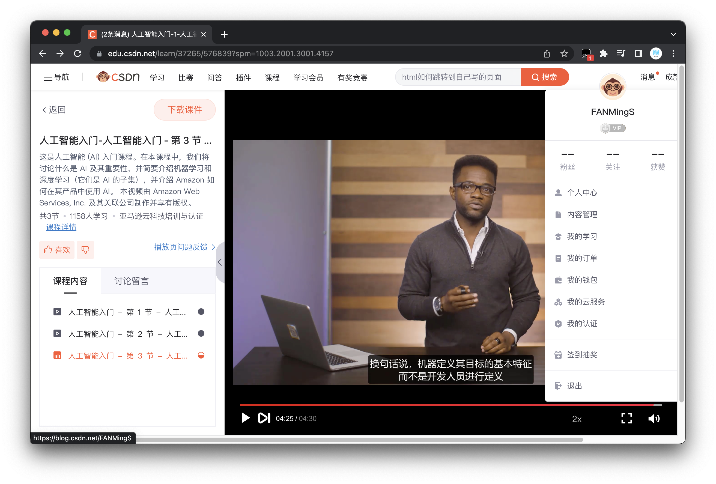The width and height of the screenshot is (716, 484).
Task: Like the course with 喜欢
Action: point(57,250)
